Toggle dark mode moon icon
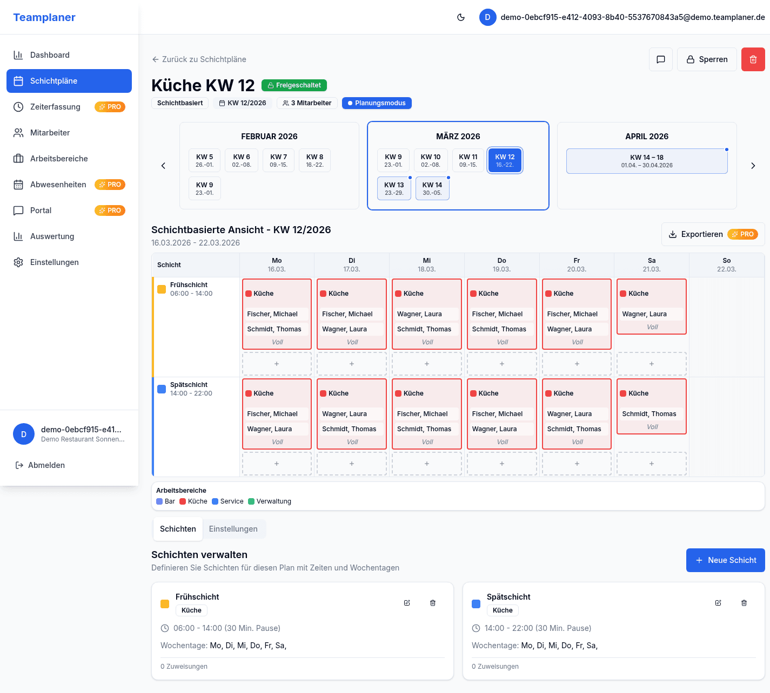This screenshot has height=693, width=770. [x=461, y=17]
